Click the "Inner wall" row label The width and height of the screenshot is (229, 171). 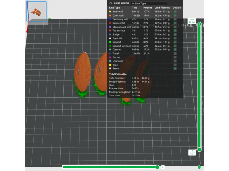coord(117,12)
